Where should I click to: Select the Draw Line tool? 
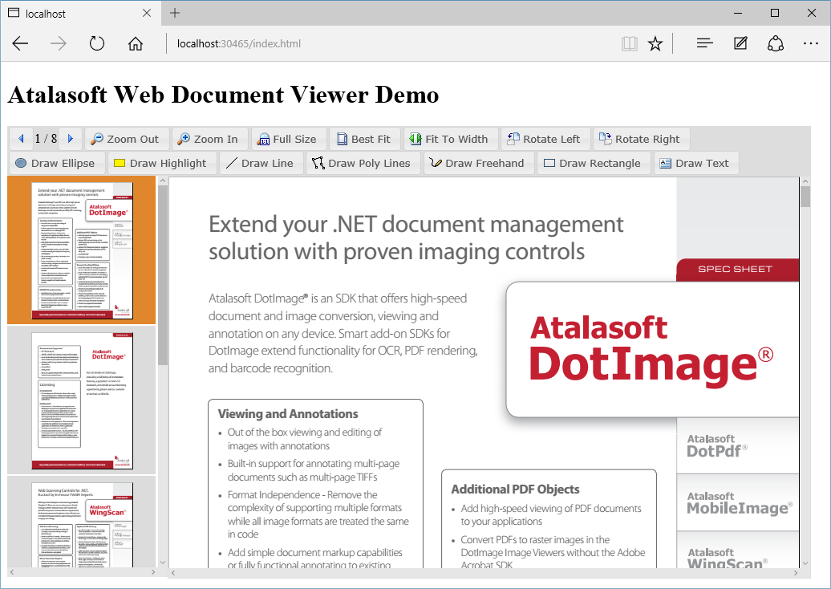pyautogui.click(x=261, y=163)
